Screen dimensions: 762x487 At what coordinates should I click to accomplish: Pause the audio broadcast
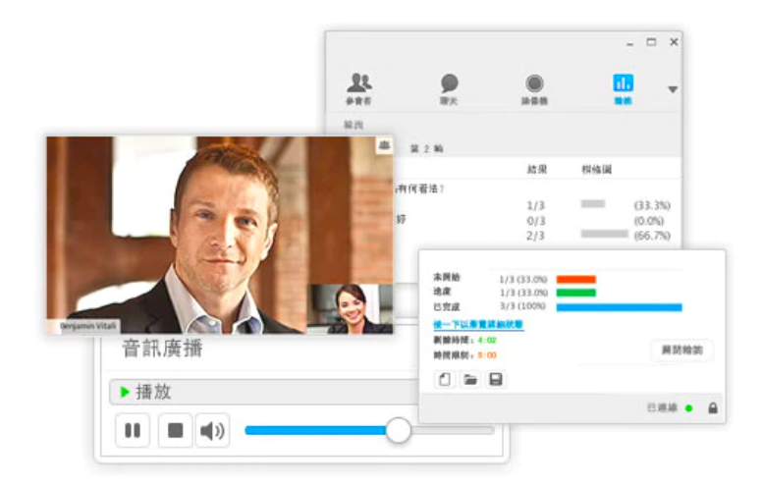(x=133, y=430)
